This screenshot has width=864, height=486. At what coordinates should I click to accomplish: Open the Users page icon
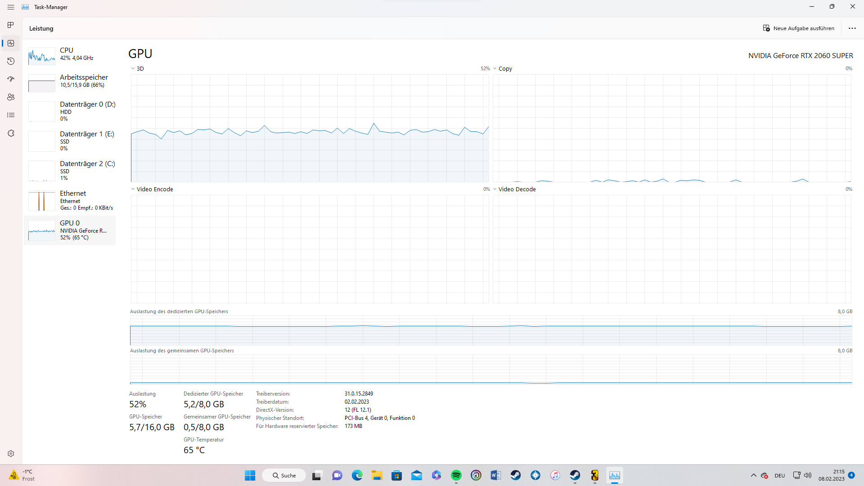(x=11, y=97)
